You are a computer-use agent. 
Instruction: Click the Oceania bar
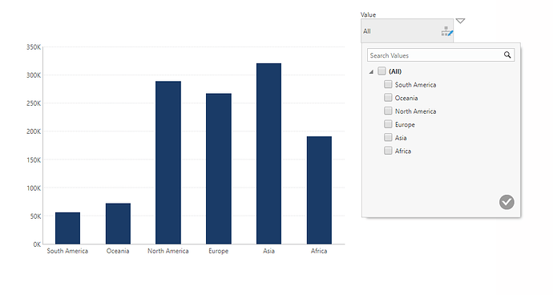coord(118,224)
